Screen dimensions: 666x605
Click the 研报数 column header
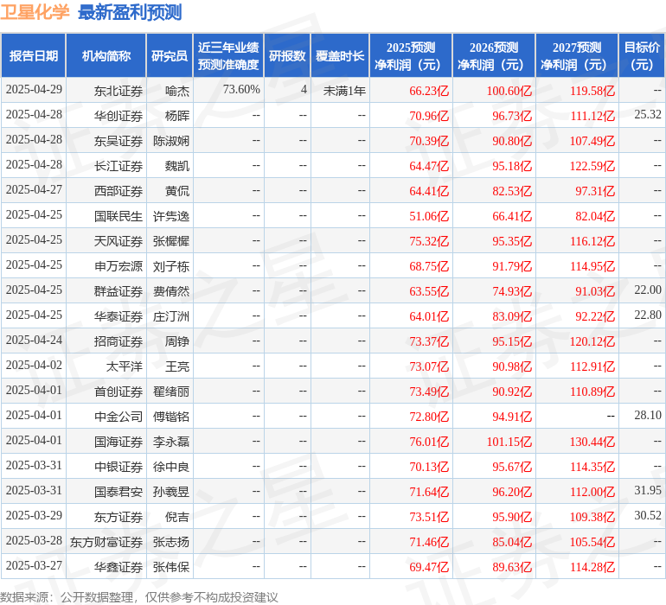coord(287,55)
